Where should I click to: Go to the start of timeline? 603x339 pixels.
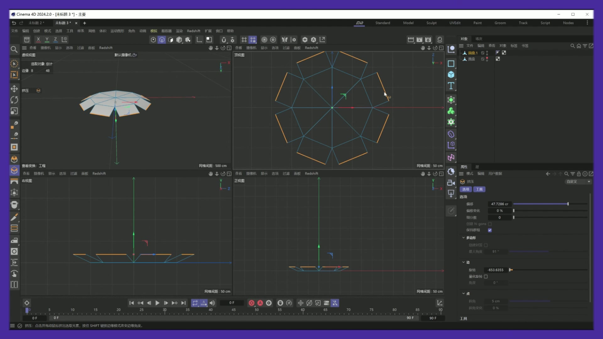click(x=132, y=303)
